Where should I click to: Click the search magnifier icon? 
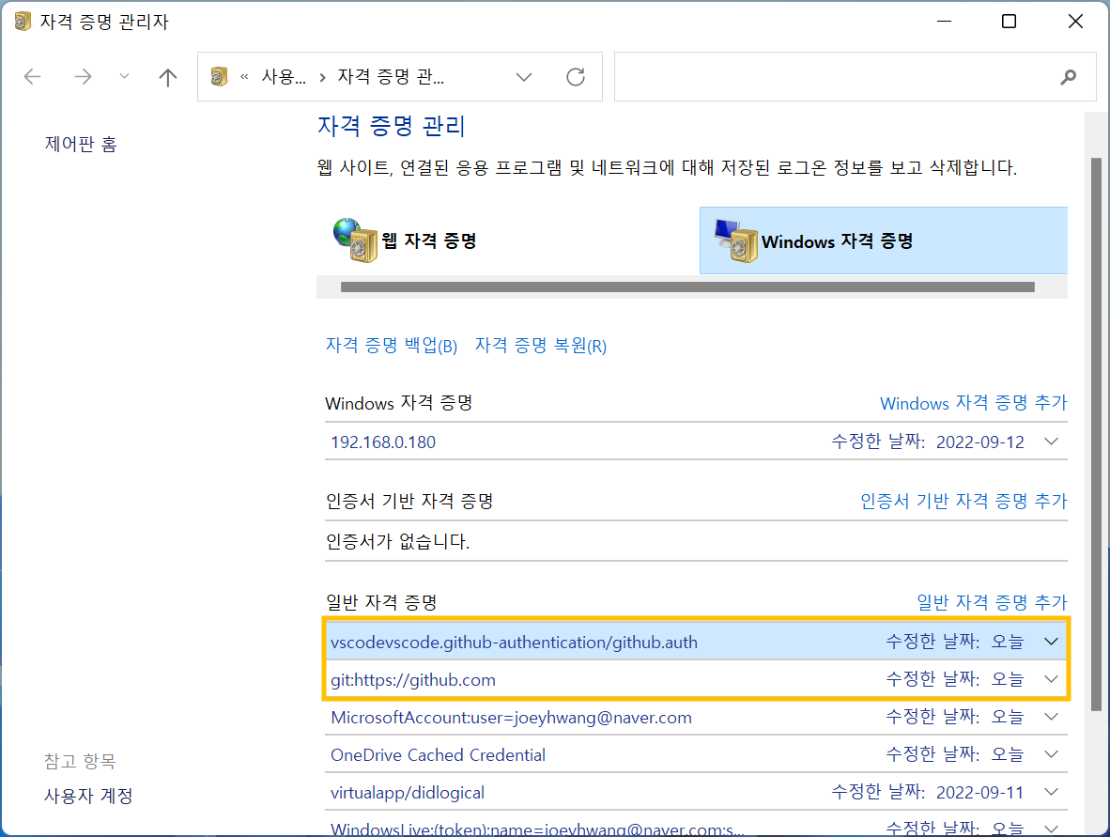tap(1069, 76)
